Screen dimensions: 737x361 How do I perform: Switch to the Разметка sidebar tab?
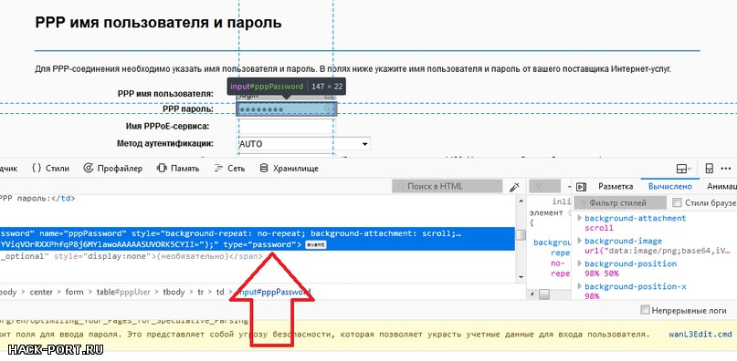coord(616,186)
